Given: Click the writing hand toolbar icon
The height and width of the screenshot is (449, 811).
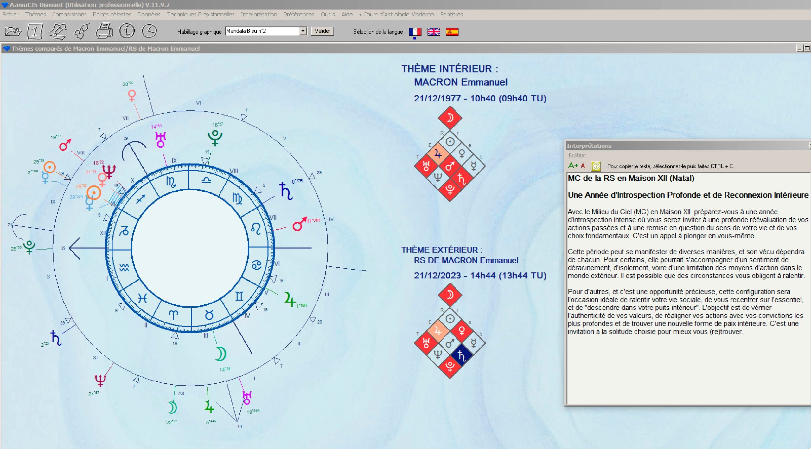Looking at the screenshot, I should click(58, 31).
